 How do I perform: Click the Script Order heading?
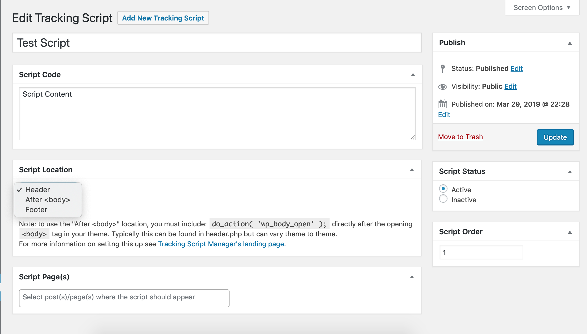(461, 232)
